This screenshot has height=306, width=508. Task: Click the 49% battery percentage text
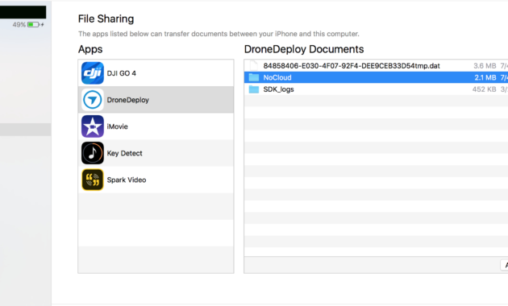(x=19, y=25)
